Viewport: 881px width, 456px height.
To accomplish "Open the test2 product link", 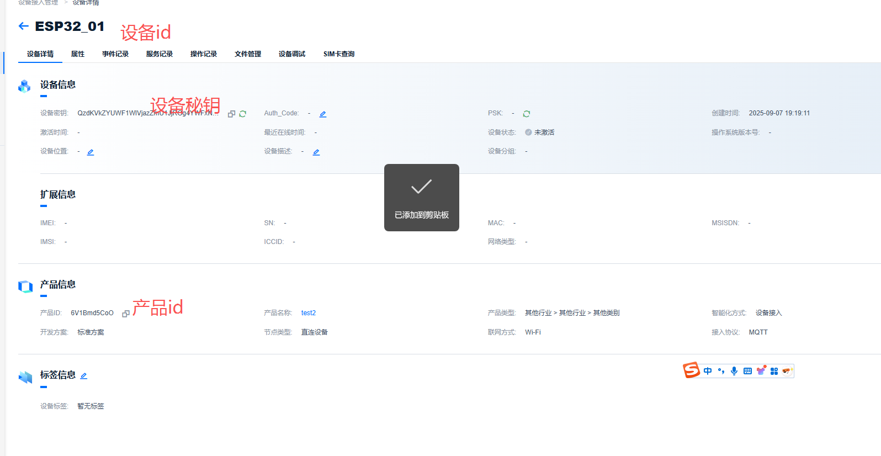I will pyautogui.click(x=309, y=313).
